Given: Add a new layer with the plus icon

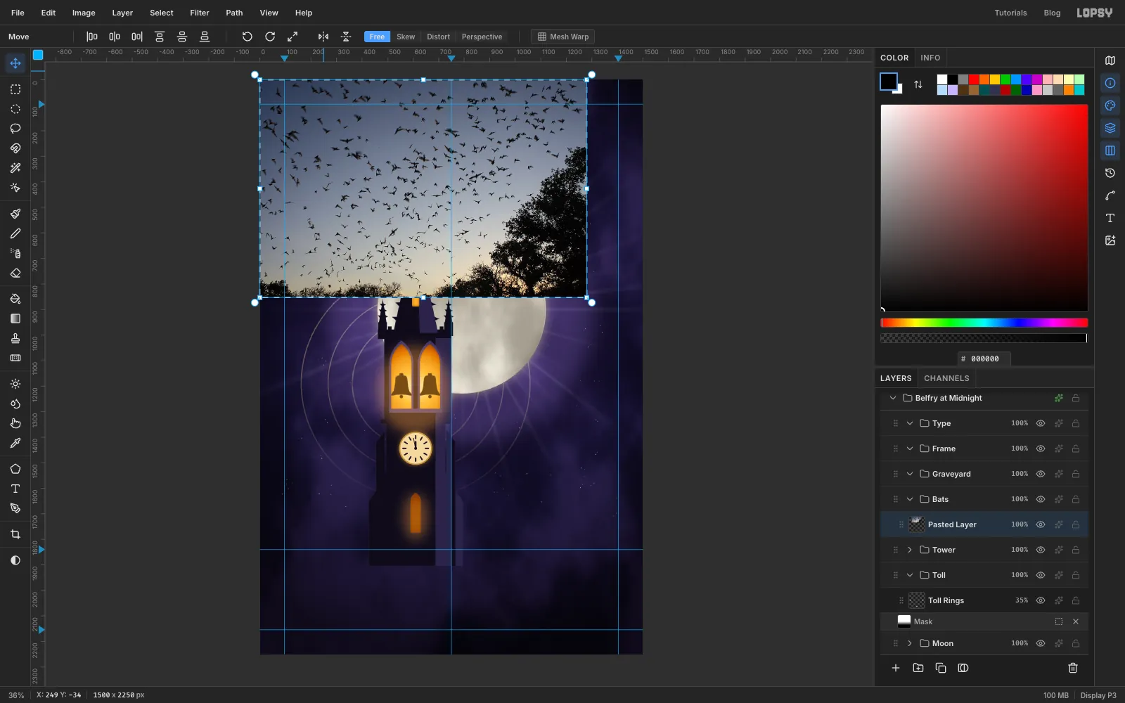Looking at the screenshot, I should (896, 668).
